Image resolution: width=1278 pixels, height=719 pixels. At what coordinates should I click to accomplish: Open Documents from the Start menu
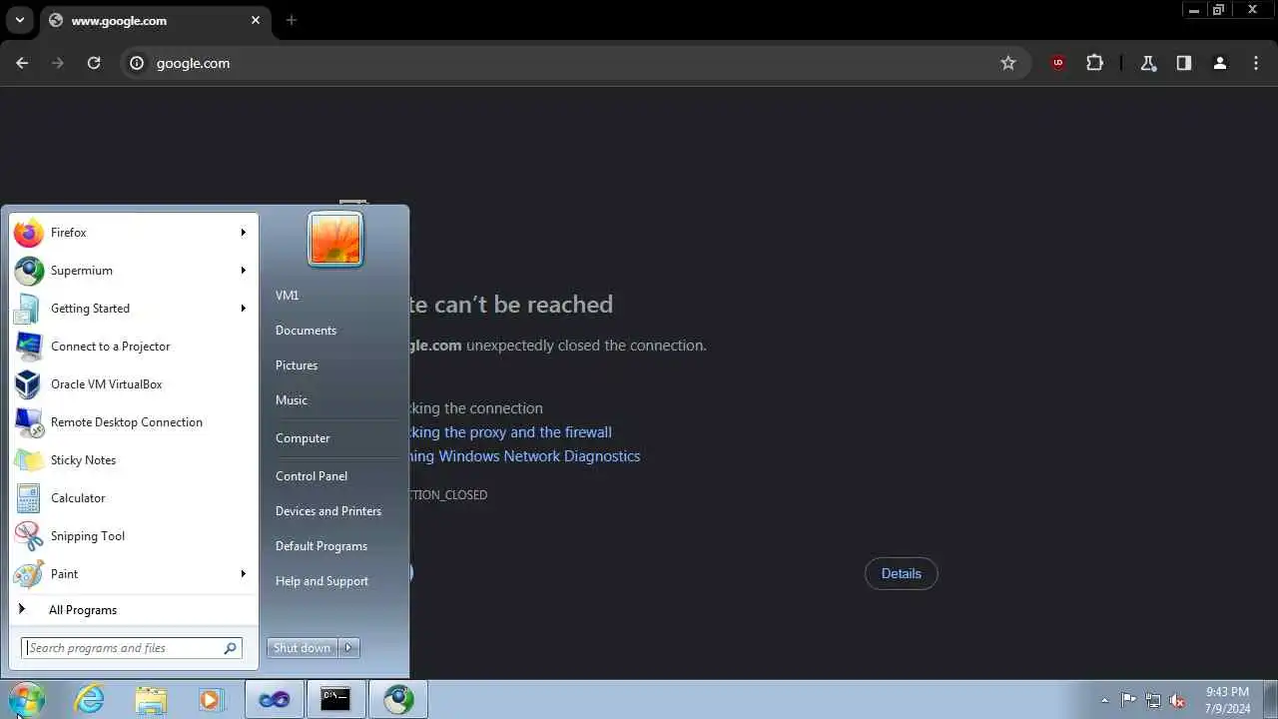tap(306, 331)
